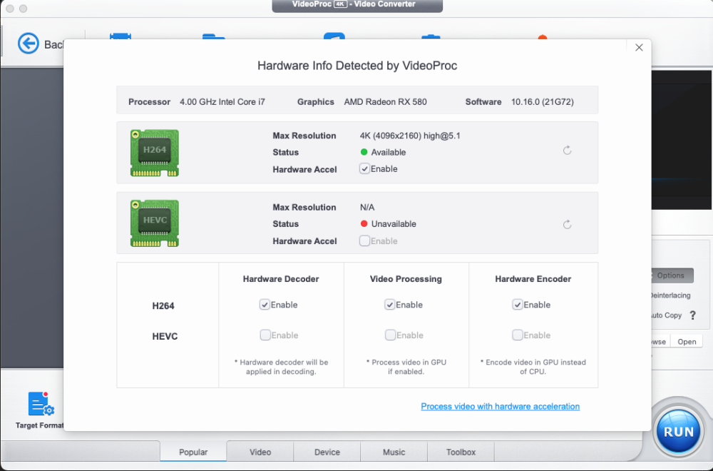Switch to the Video tab
Screen dimensions: 713x471
(260, 452)
